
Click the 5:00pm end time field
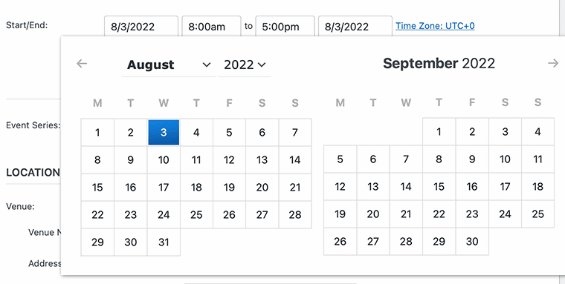285,26
